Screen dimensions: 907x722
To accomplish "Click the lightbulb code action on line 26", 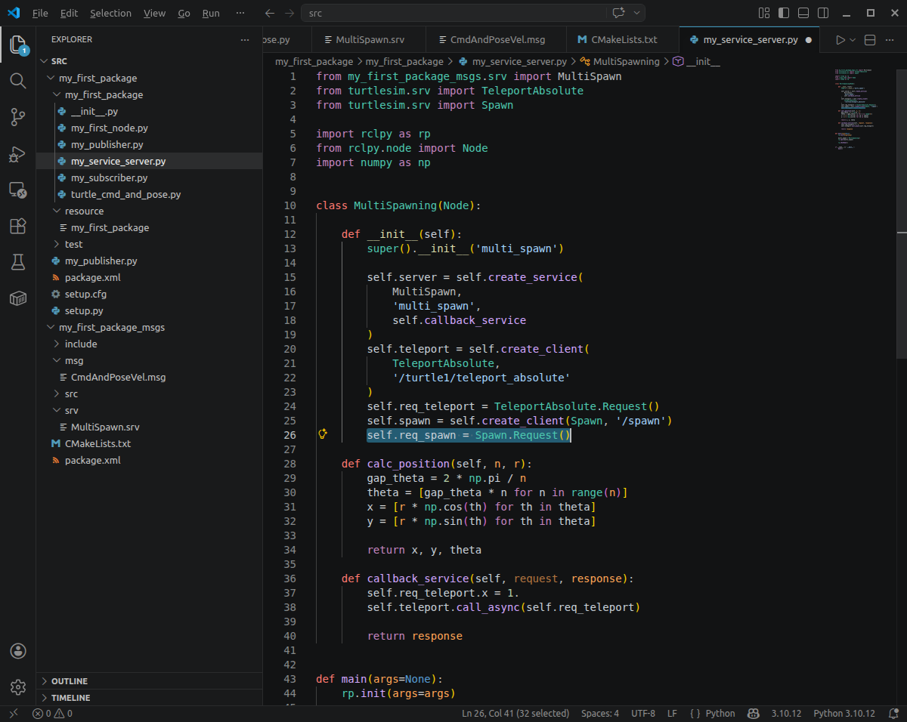I will 323,434.
